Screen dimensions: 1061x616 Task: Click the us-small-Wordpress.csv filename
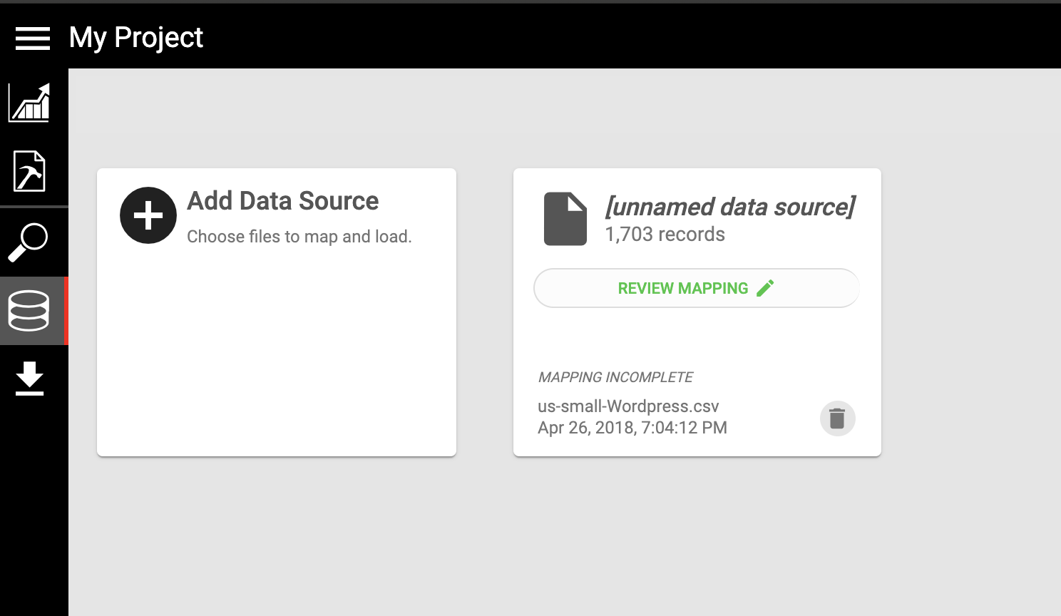628,406
